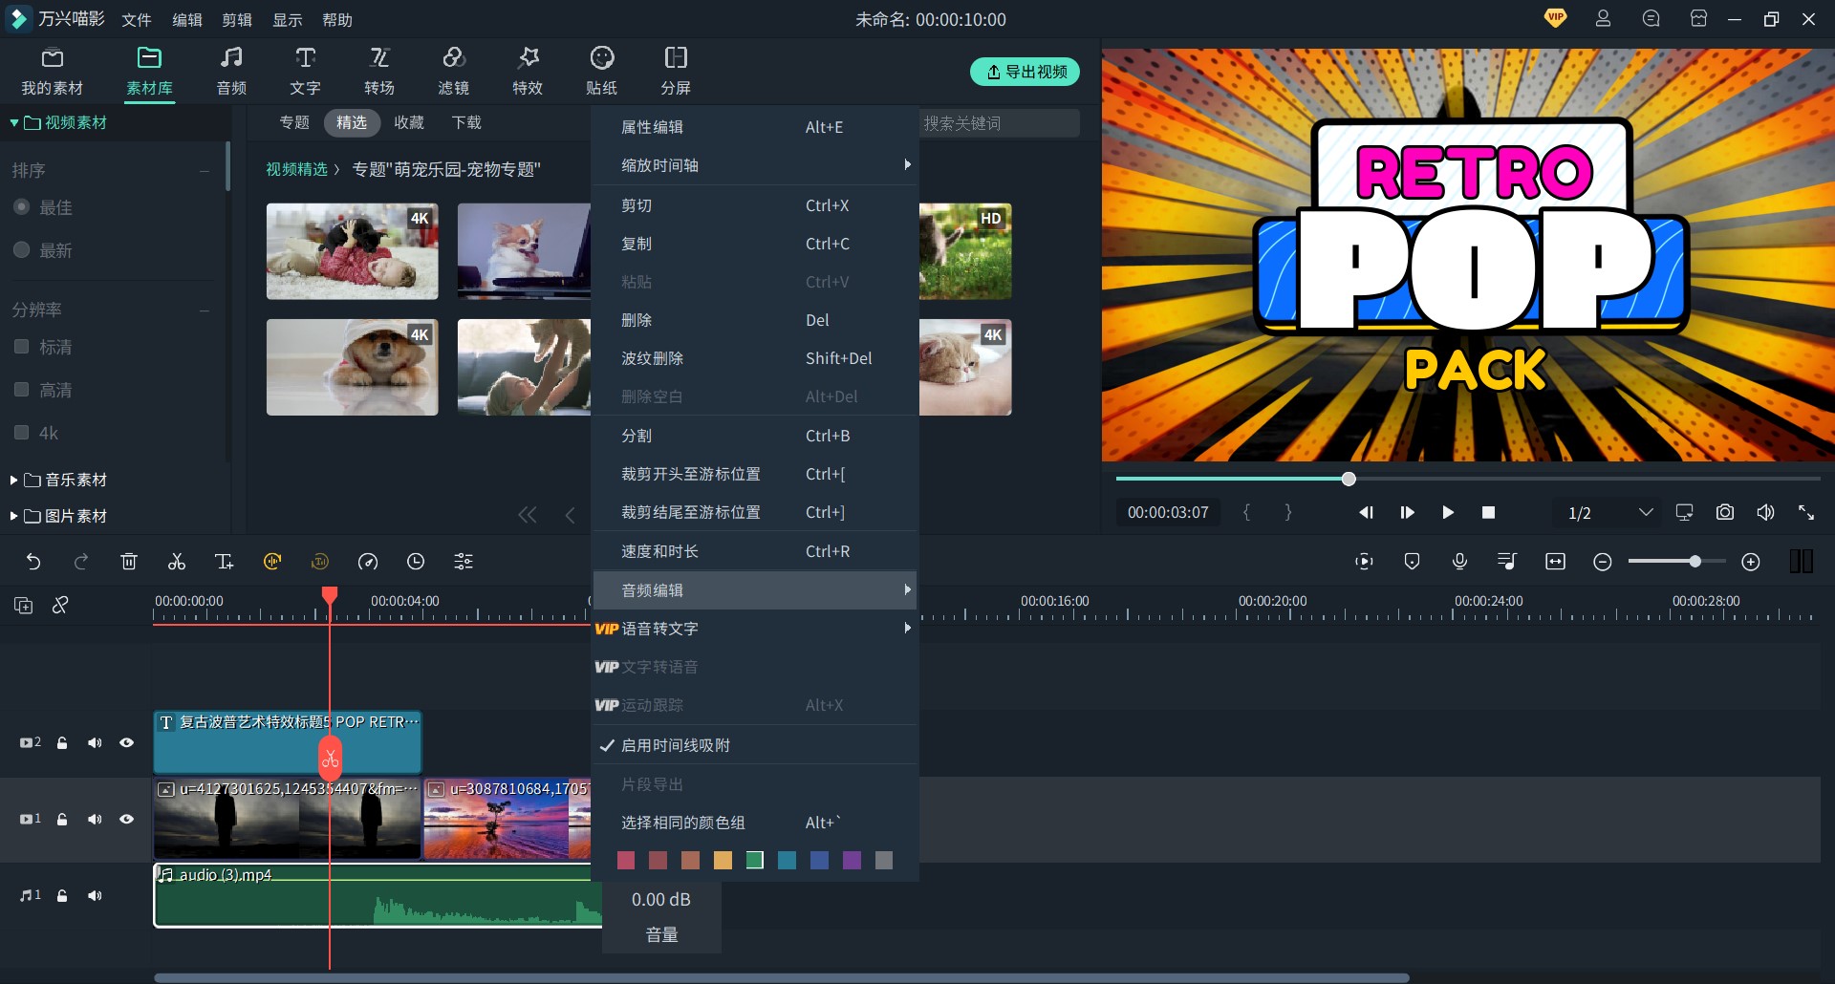This screenshot has height=984, width=1835.
Task: Open the 4K puppy video thumbnail
Action: tap(352, 367)
